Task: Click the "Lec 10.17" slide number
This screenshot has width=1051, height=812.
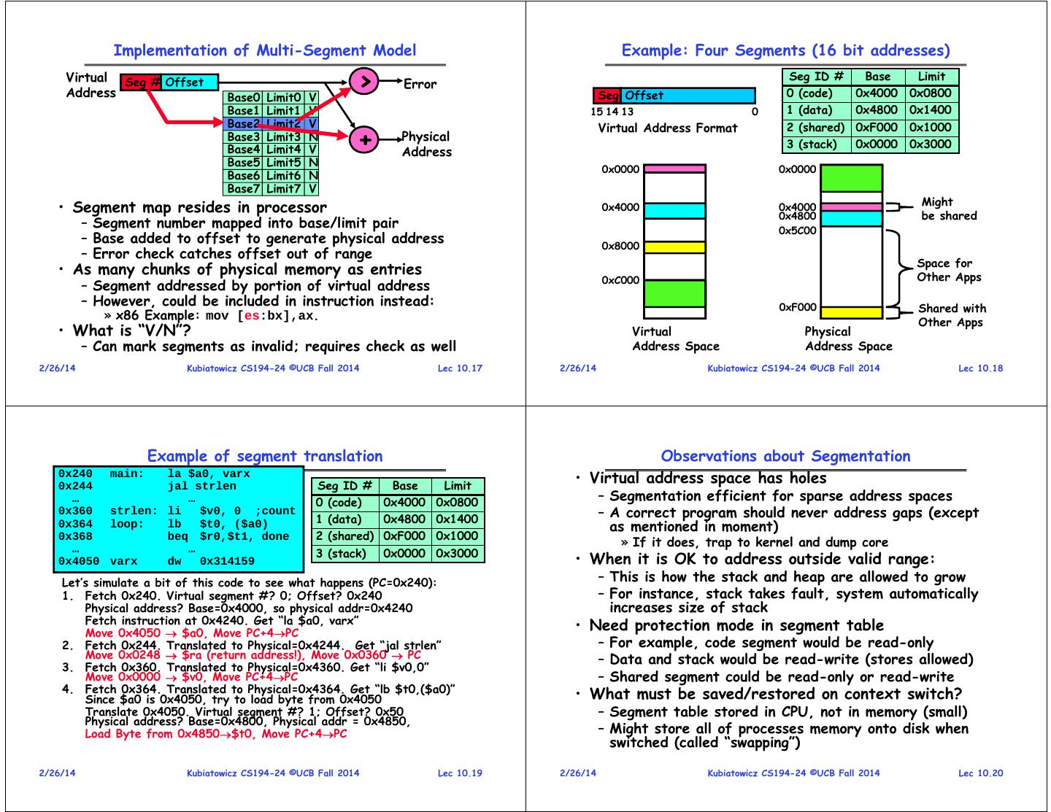Action: point(460,368)
